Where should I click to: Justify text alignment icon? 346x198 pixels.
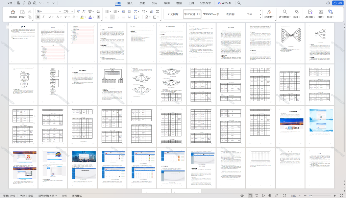tap(124, 17)
